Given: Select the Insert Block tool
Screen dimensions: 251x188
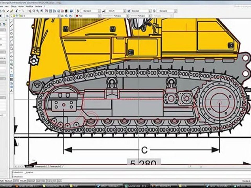Looking at the screenshot, I should [x=11, y=64].
